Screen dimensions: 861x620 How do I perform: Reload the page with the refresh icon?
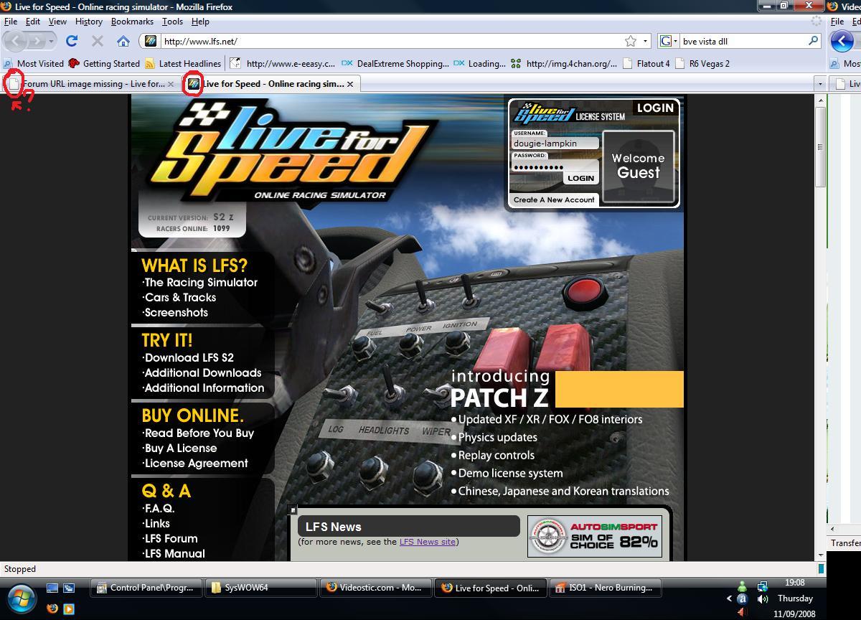pos(72,41)
